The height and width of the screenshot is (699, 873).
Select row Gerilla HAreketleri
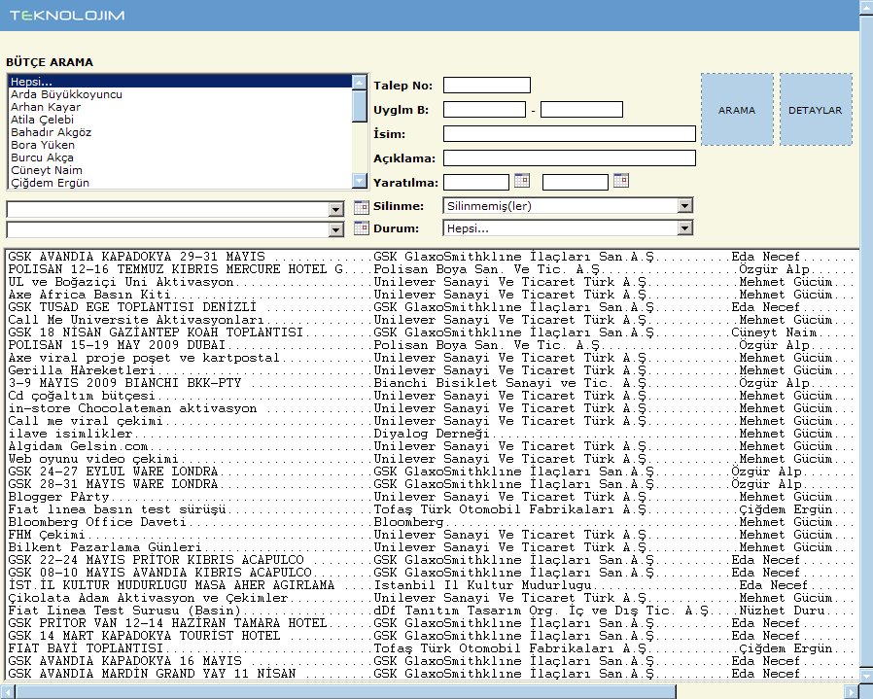click(x=432, y=370)
